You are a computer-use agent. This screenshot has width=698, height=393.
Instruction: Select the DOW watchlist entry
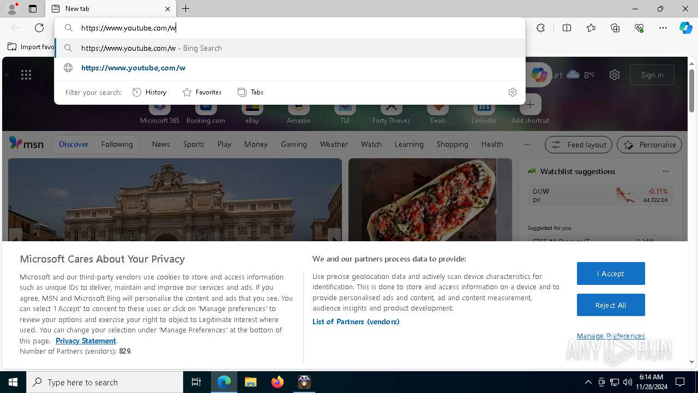pos(600,195)
